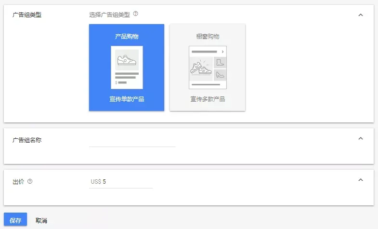The height and width of the screenshot is (229, 378).
Task: Click the 宣传单款产品 caption
Action: click(x=127, y=99)
